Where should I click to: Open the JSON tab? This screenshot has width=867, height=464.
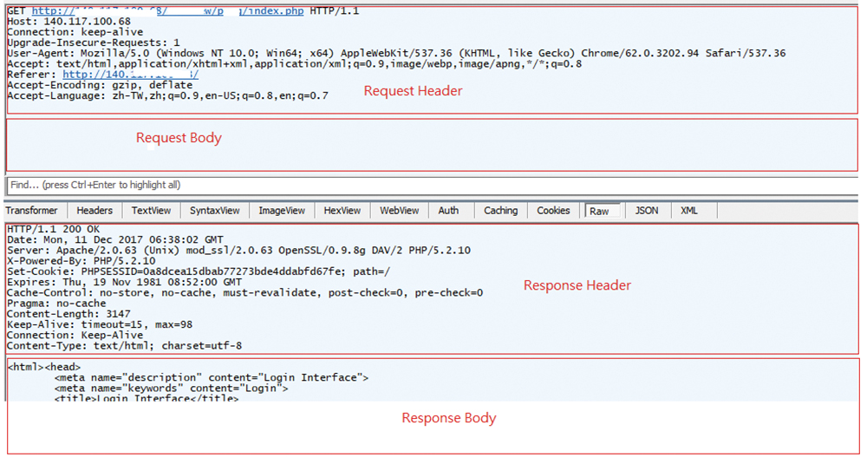coord(646,211)
